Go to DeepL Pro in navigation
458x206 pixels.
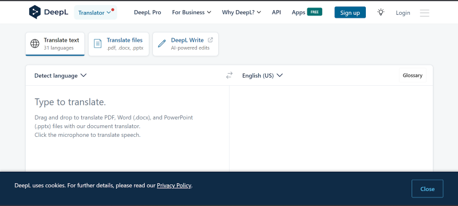(x=148, y=12)
